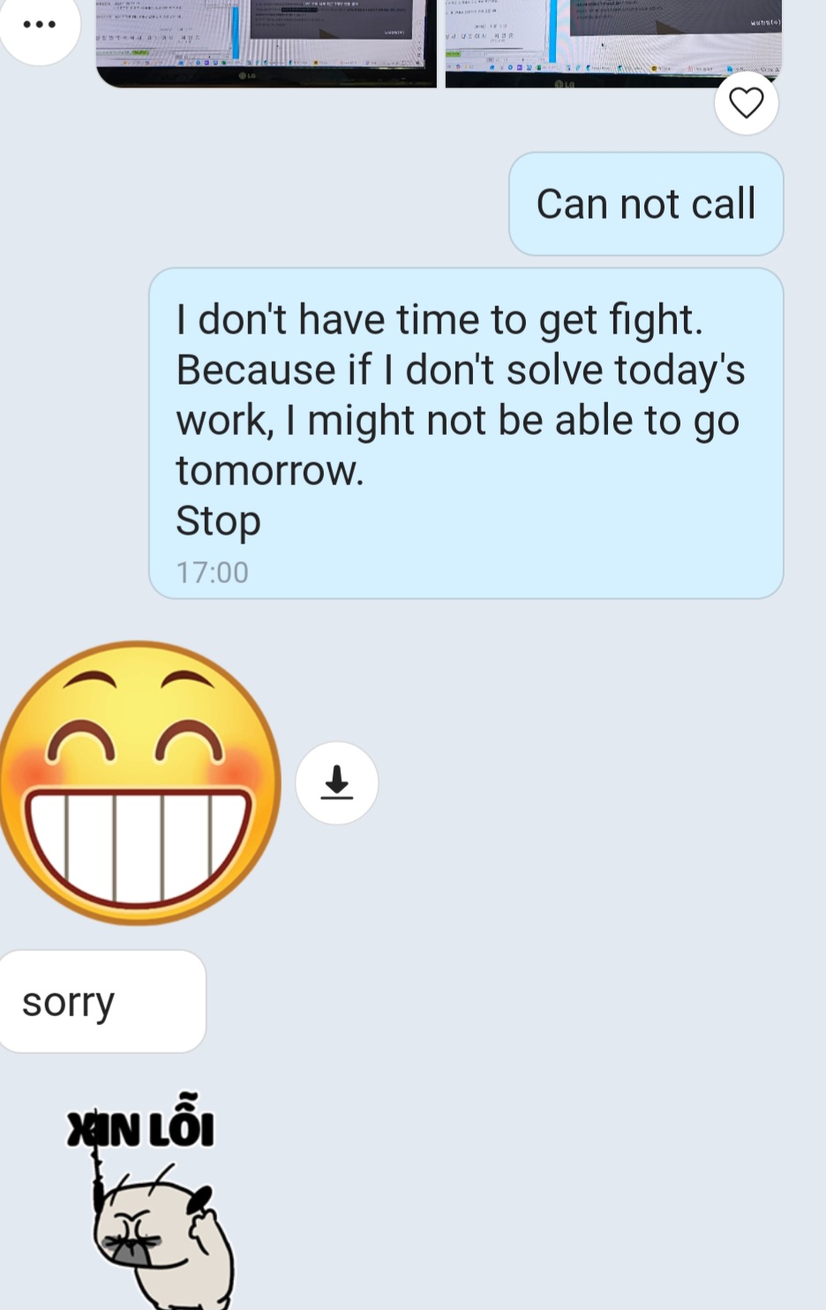
Task: Open the left monitor photo thumbnail
Action: (x=266, y=42)
